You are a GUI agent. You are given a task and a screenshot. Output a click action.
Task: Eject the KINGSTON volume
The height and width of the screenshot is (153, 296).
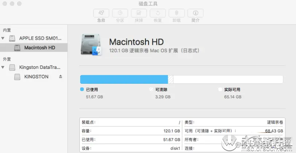tap(61, 76)
